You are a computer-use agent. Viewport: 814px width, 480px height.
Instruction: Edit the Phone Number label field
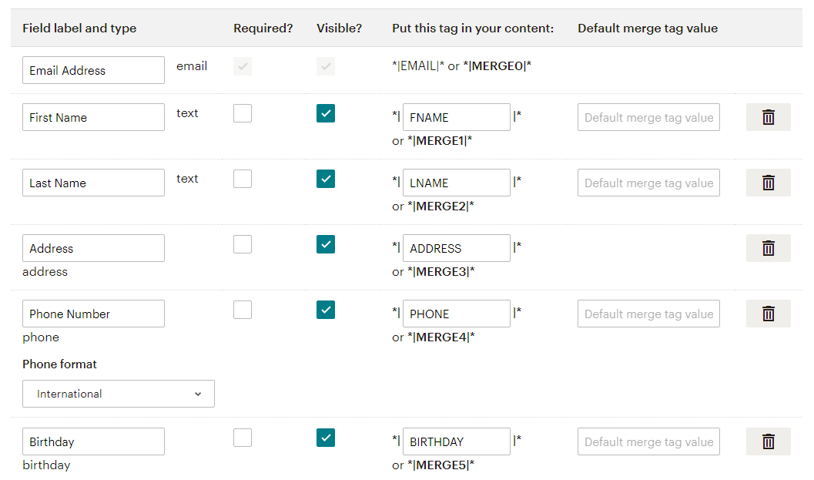93,314
